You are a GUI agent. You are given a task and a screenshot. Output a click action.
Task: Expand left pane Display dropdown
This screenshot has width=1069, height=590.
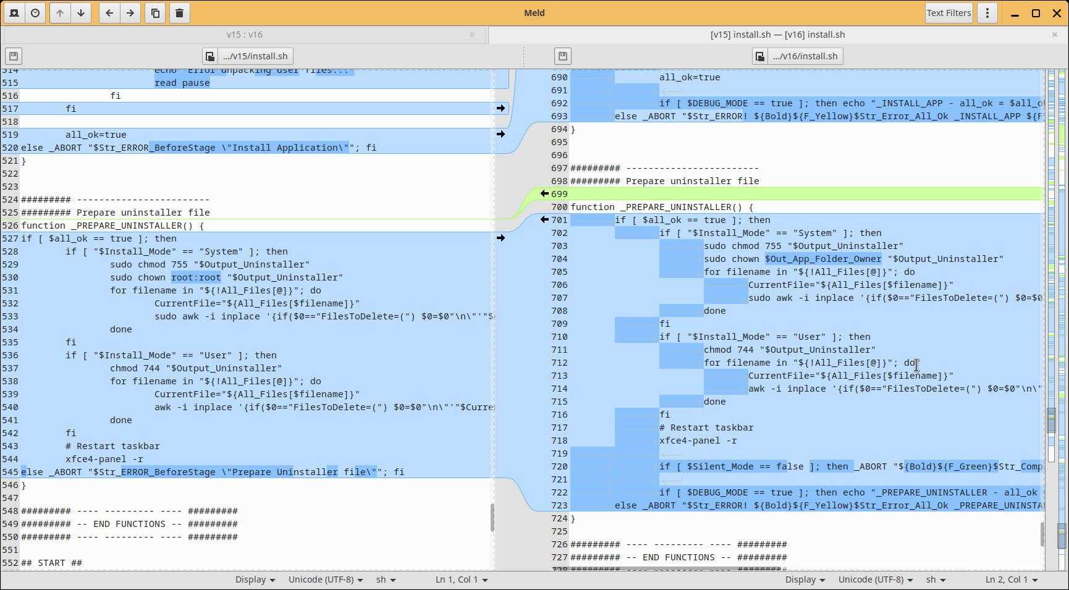255,579
